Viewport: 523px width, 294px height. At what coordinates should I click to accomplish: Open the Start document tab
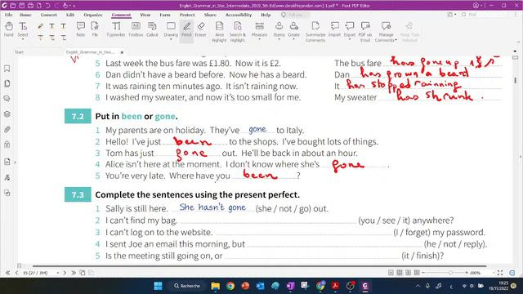tap(19, 52)
